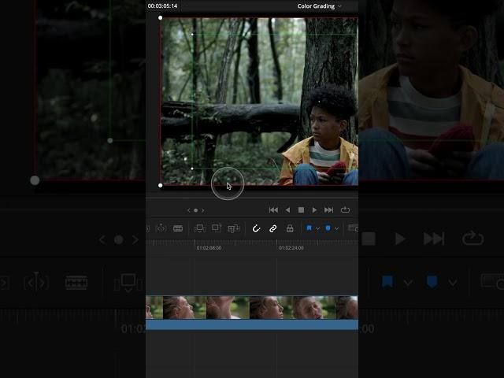
Task: Add a flag to the clip
Action: tap(309, 228)
